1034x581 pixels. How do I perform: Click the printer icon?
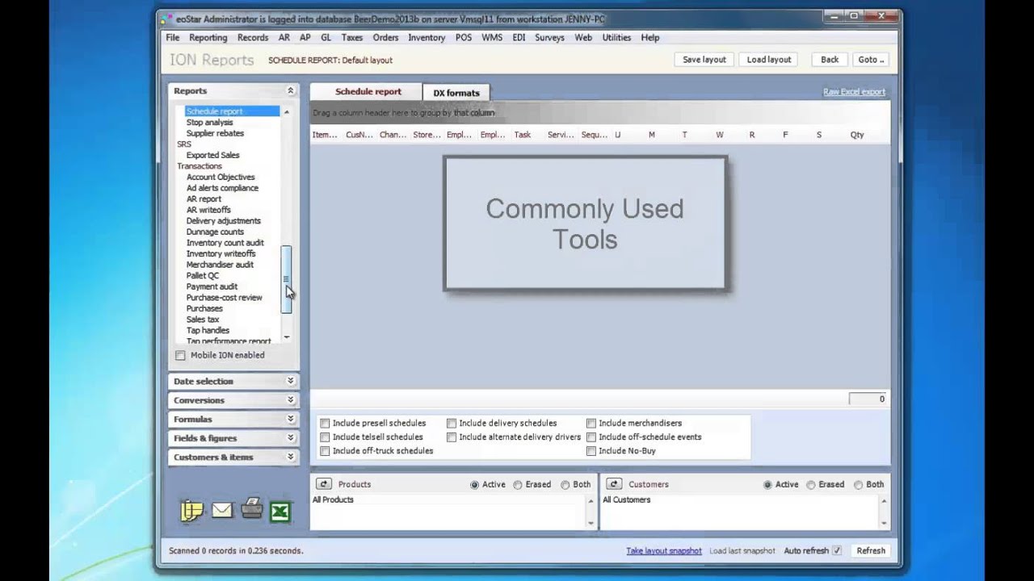click(x=252, y=508)
